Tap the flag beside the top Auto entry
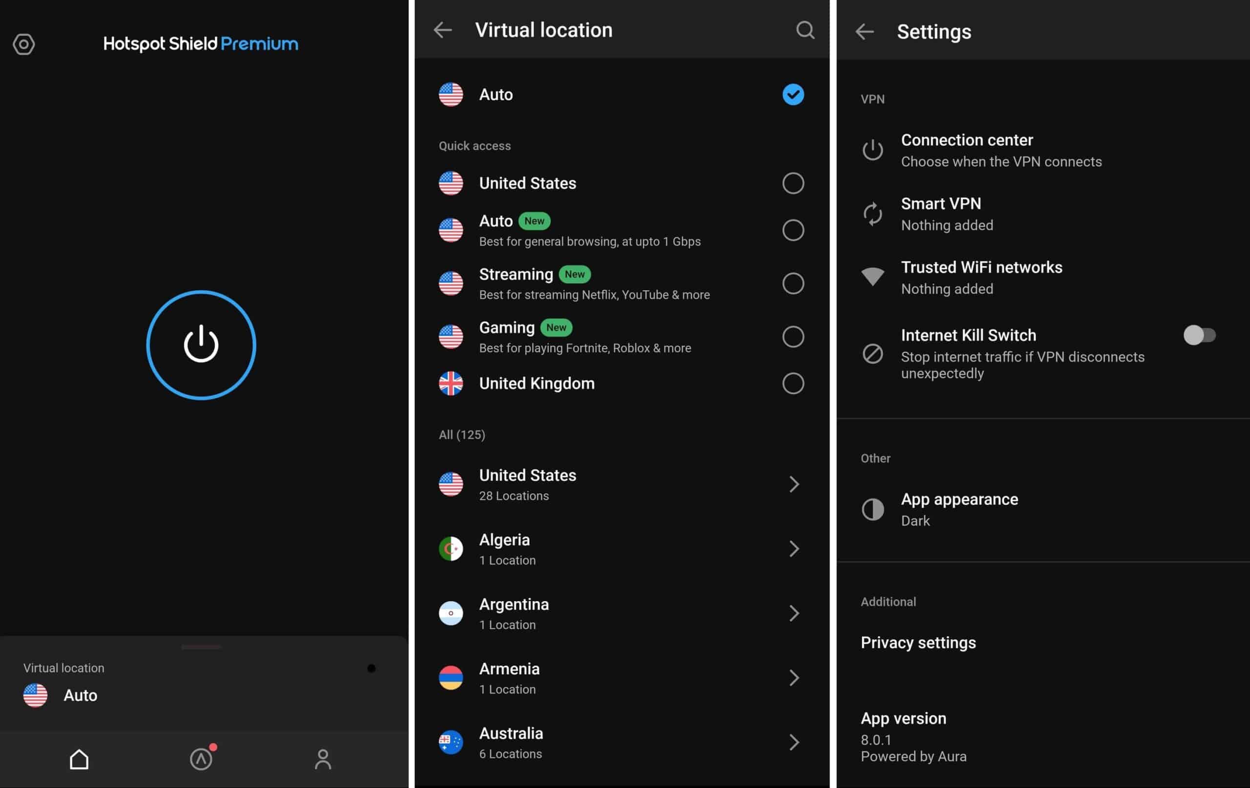 (x=451, y=95)
